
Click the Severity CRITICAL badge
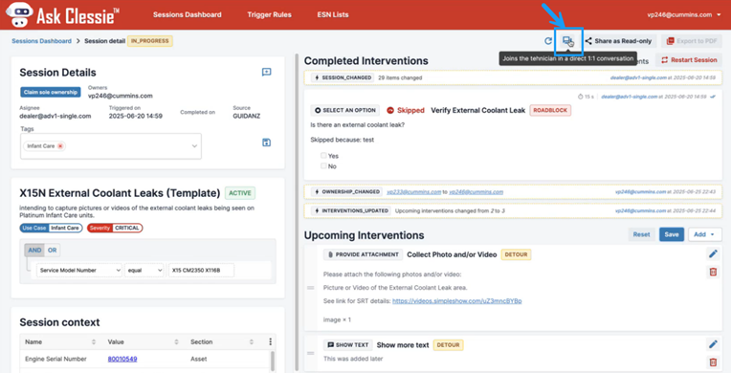click(x=115, y=228)
